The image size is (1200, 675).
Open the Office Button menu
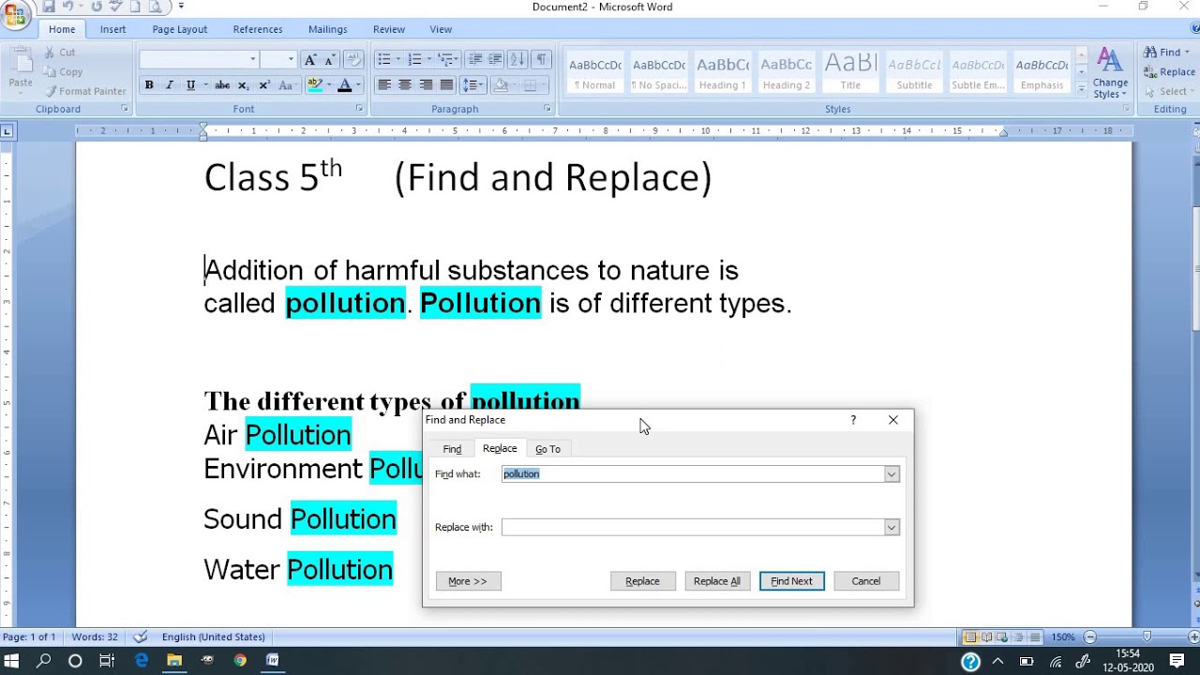pyautogui.click(x=14, y=14)
